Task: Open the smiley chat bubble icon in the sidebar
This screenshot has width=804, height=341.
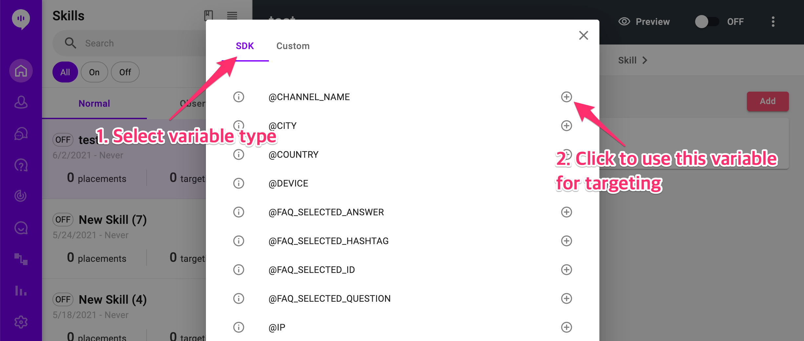Action: point(21,228)
